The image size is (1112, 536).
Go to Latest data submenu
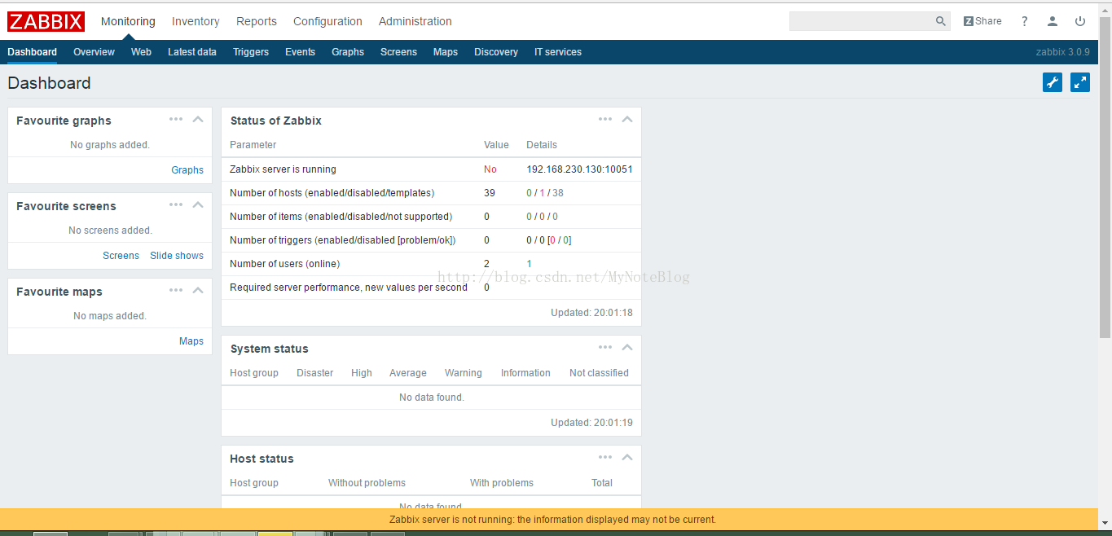coord(192,52)
